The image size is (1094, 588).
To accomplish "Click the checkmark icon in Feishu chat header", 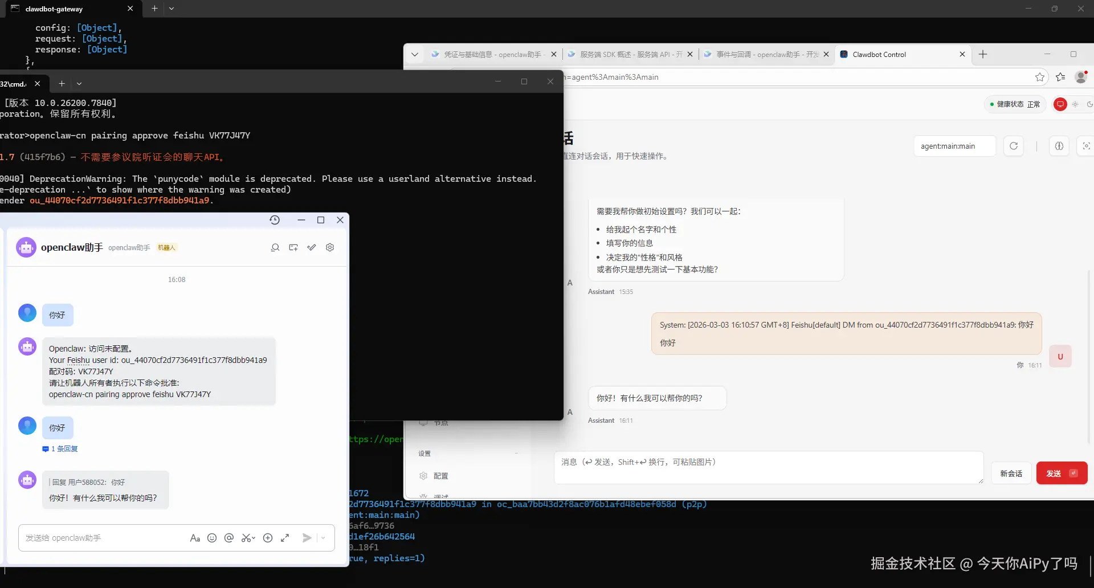I will click(312, 247).
